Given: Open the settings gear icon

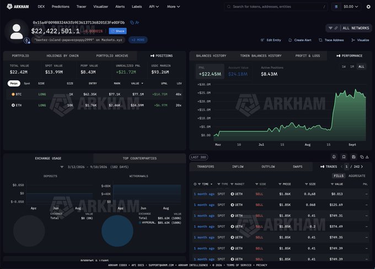Looking at the screenshot, I should pyautogui.click(x=368, y=7).
